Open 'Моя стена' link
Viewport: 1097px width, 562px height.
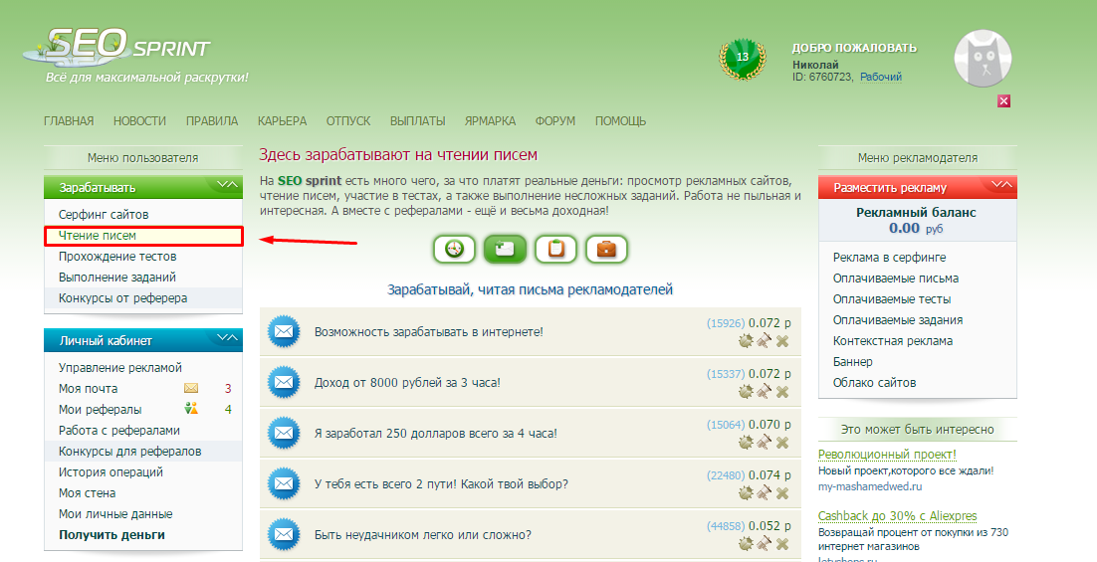(88, 493)
